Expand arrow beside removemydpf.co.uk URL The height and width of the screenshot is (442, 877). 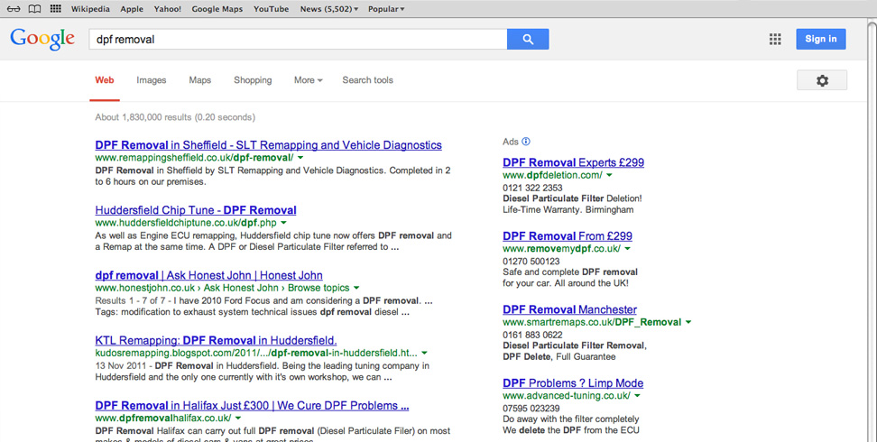click(x=627, y=249)
